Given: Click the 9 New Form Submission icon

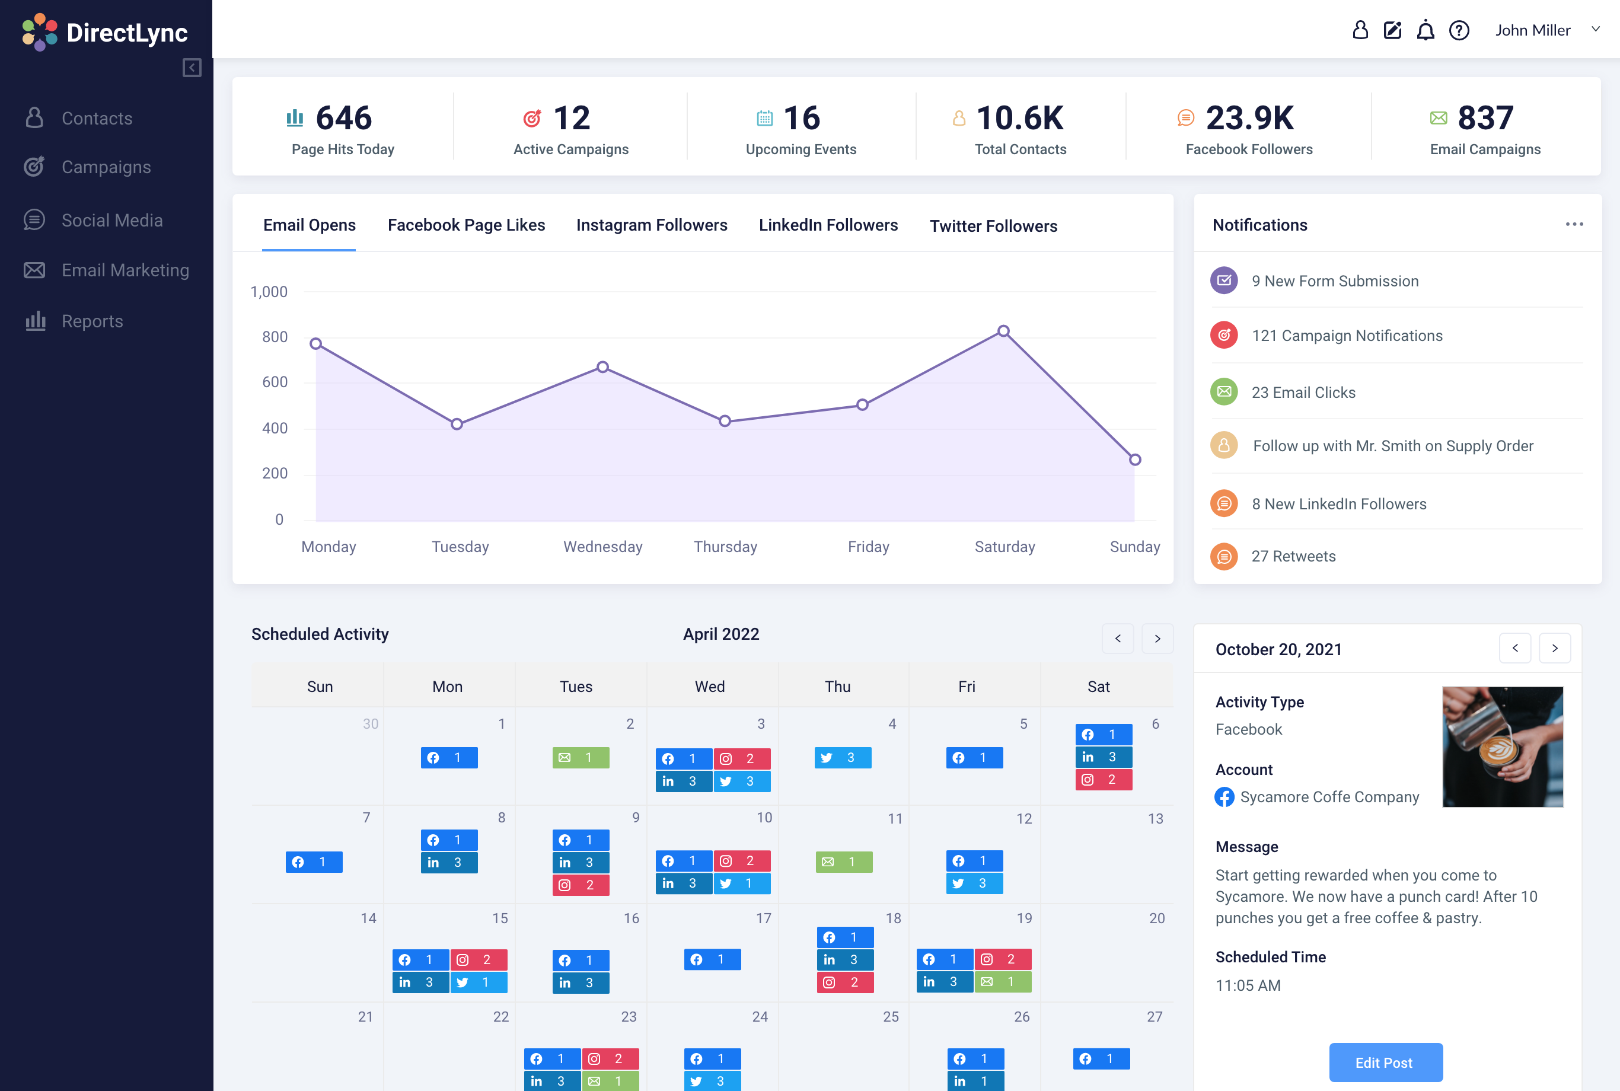Looking at the screenshot, I should point(1223,280).
